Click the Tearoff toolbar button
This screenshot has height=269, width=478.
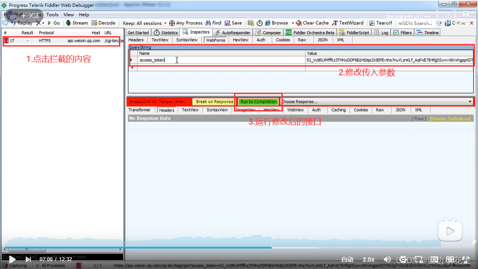click(x=381, y=23)
